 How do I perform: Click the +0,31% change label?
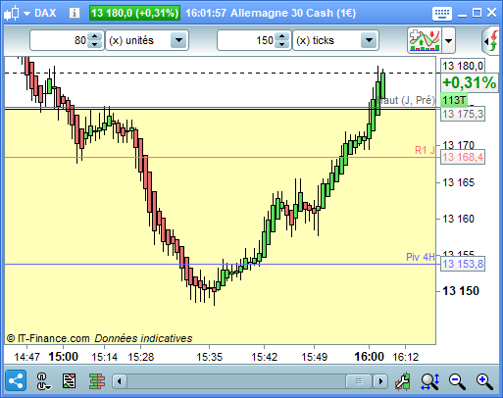coord(469,82)
